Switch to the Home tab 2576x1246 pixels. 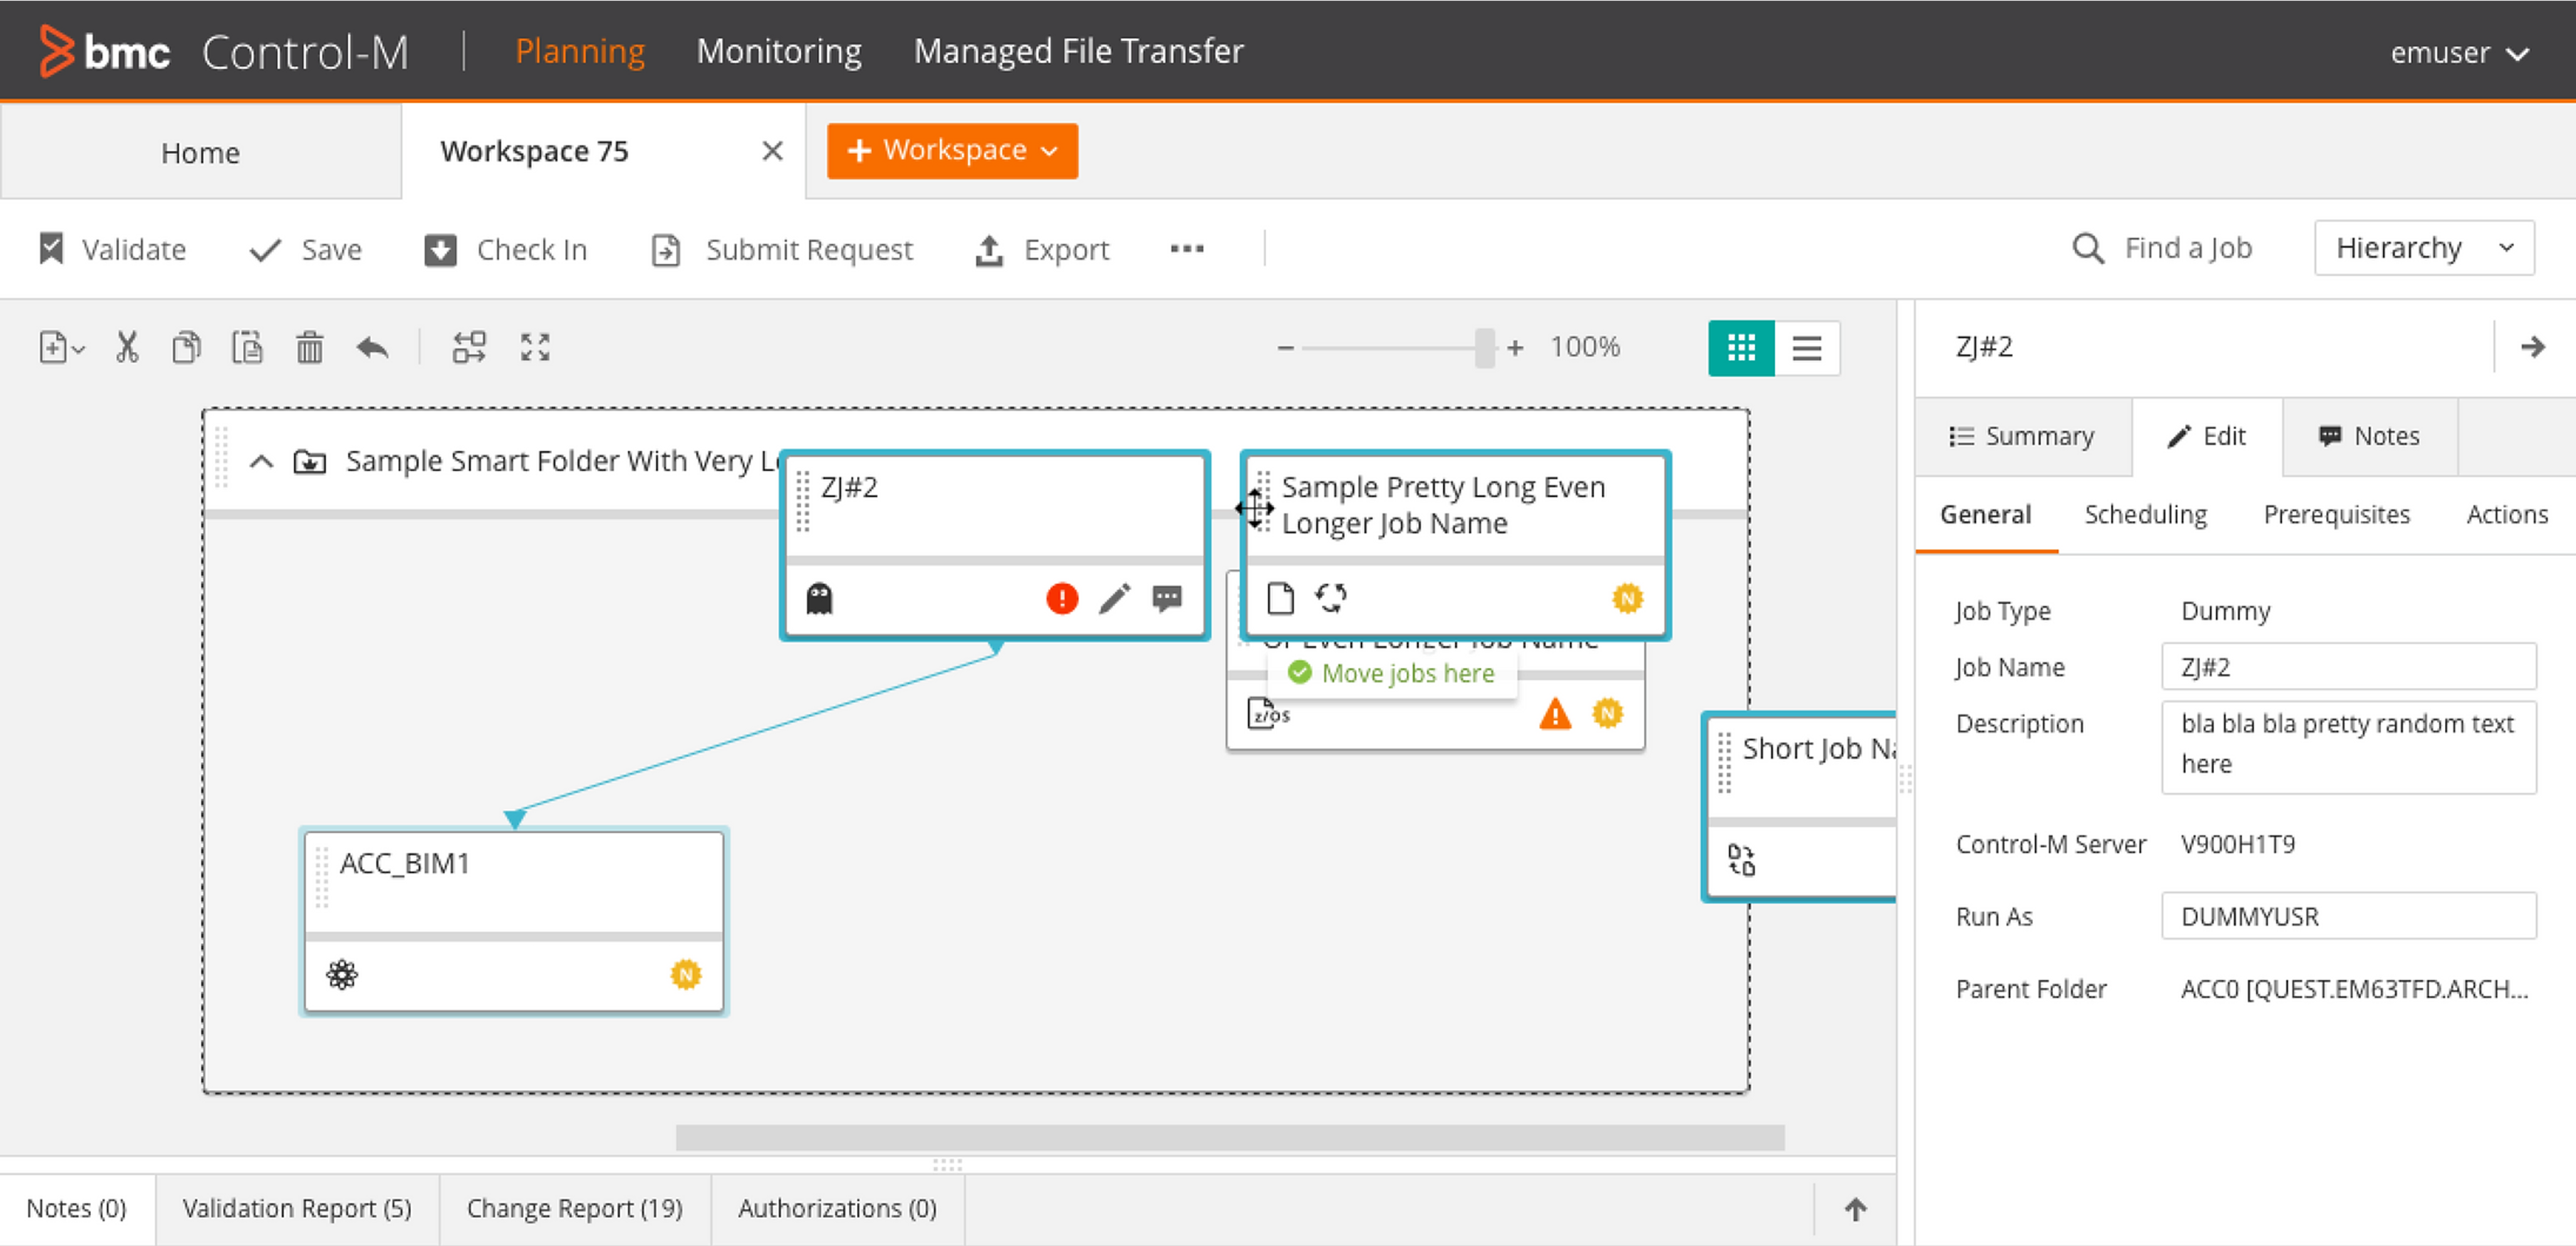pyautogui.click(x=201, y=152)
